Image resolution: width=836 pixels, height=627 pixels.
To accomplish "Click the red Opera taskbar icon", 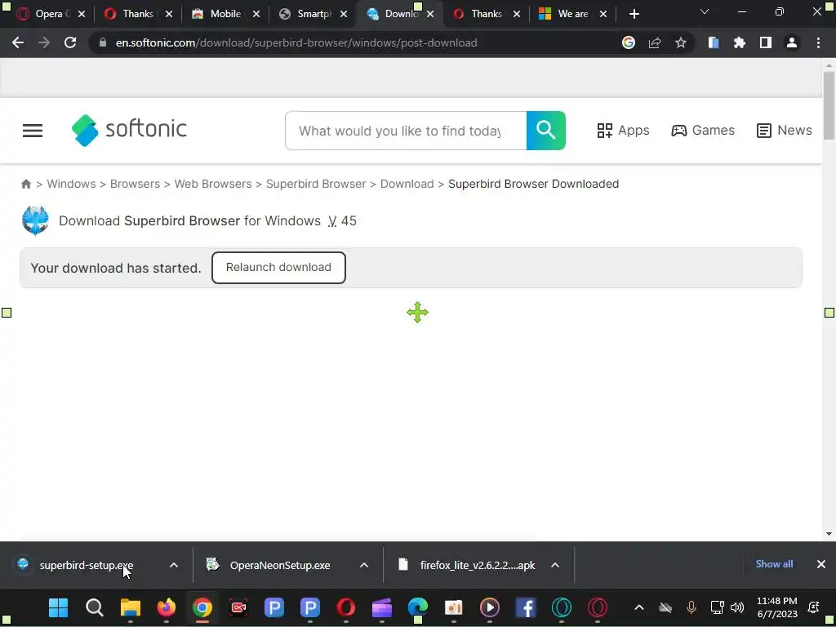I will [346, 607].
